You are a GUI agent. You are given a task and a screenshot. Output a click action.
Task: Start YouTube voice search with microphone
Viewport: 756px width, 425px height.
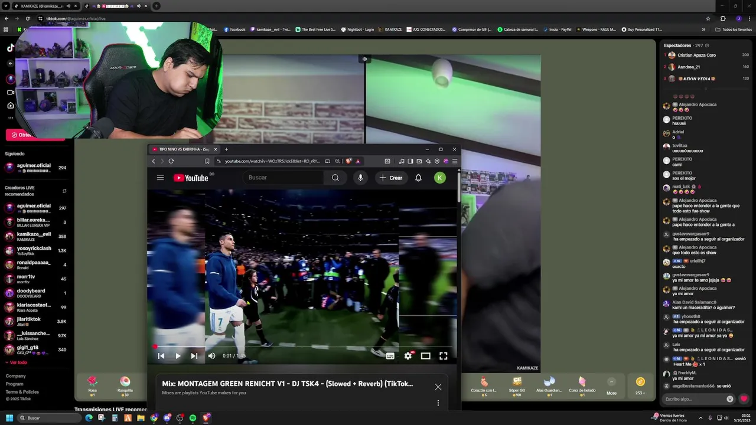click(x=360, y=178)
